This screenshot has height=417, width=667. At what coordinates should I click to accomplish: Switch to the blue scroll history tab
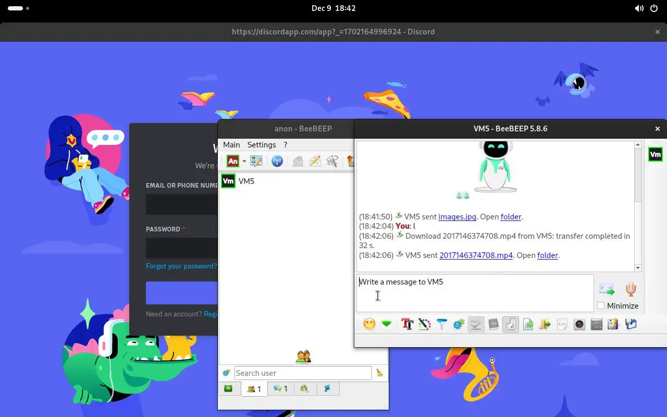(328, 389)
